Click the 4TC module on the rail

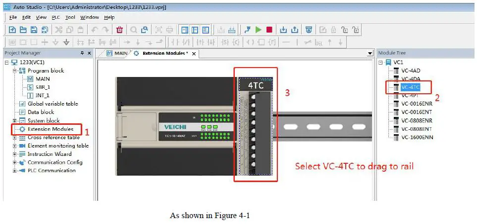coord(256,126)
